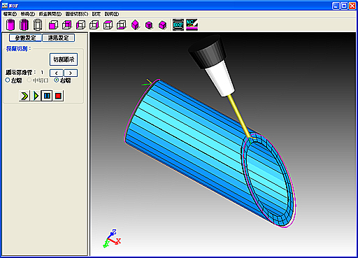Show the previous pipe with the left arrow

(57, 73)
